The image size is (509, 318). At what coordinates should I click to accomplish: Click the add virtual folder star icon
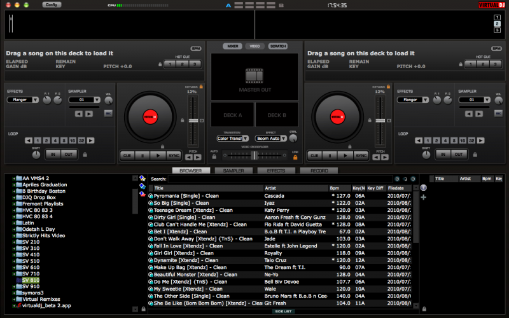click(142, 178)
